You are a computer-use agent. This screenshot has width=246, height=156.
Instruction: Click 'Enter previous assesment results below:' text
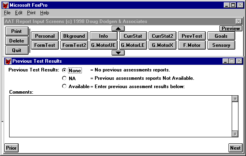[139, 87]
